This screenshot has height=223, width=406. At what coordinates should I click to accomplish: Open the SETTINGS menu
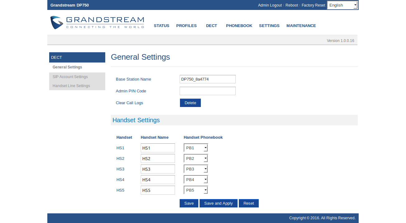click(269, 26)
